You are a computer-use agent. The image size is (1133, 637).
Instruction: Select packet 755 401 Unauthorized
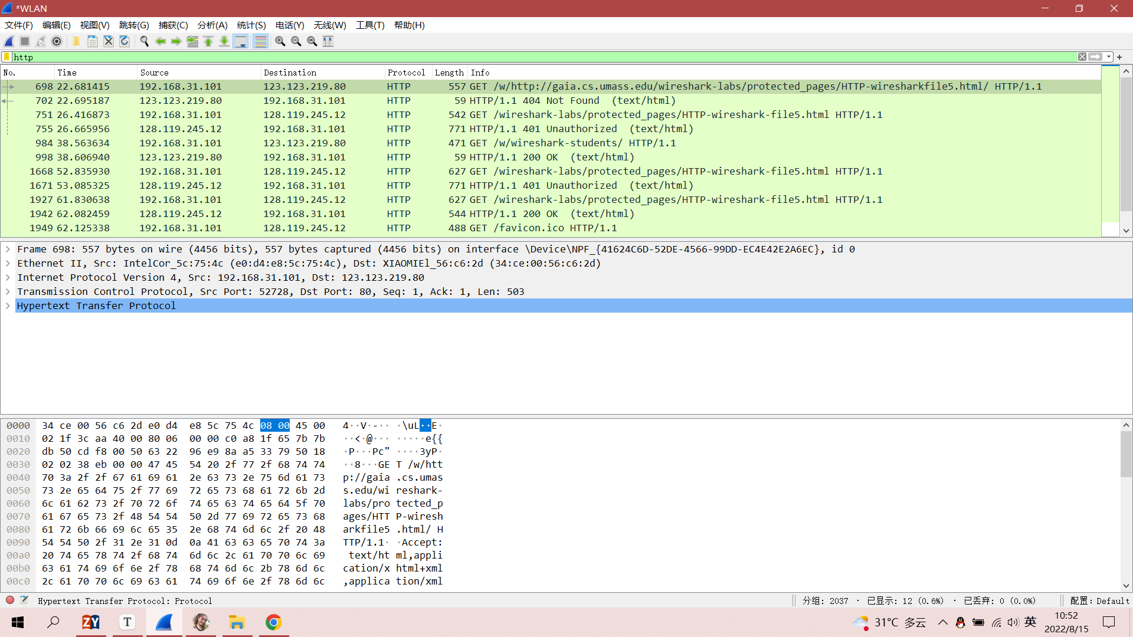tap(551, 129)
